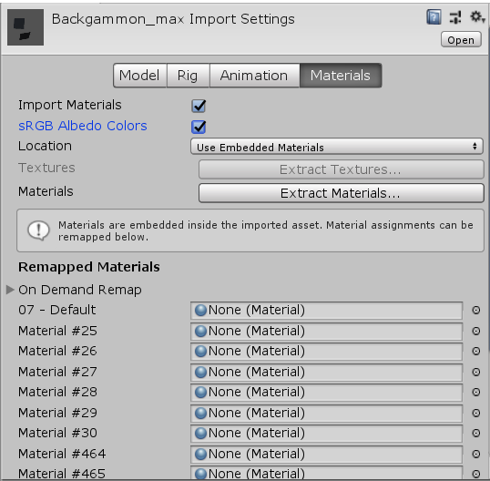490x481 pixels.
Task: Open object picker for Material #464
Action: click(x=476, y=454)
